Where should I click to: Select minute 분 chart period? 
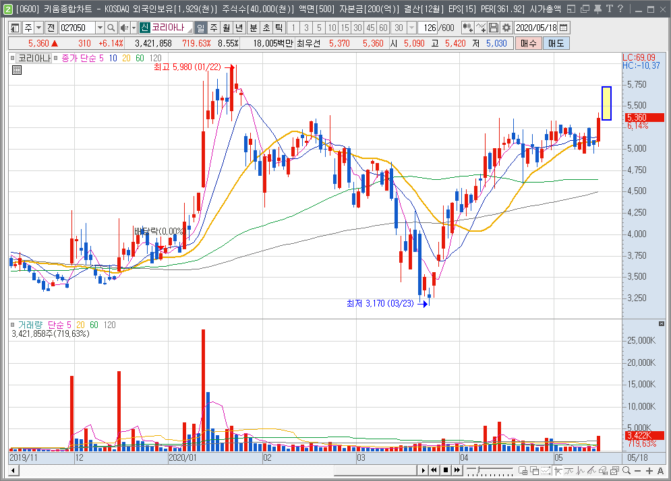tap(254, 28)
